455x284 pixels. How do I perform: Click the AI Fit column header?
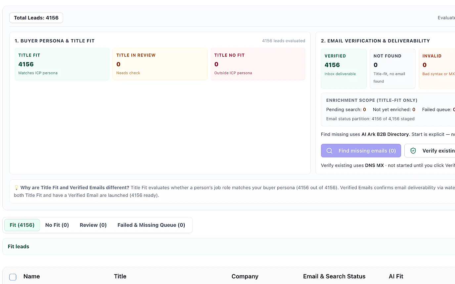396,276
